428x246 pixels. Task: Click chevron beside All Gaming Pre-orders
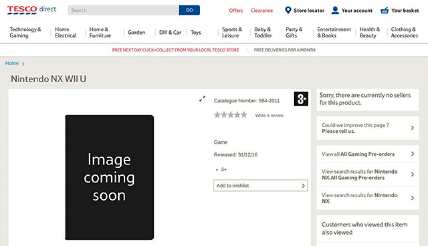point(413,154)
